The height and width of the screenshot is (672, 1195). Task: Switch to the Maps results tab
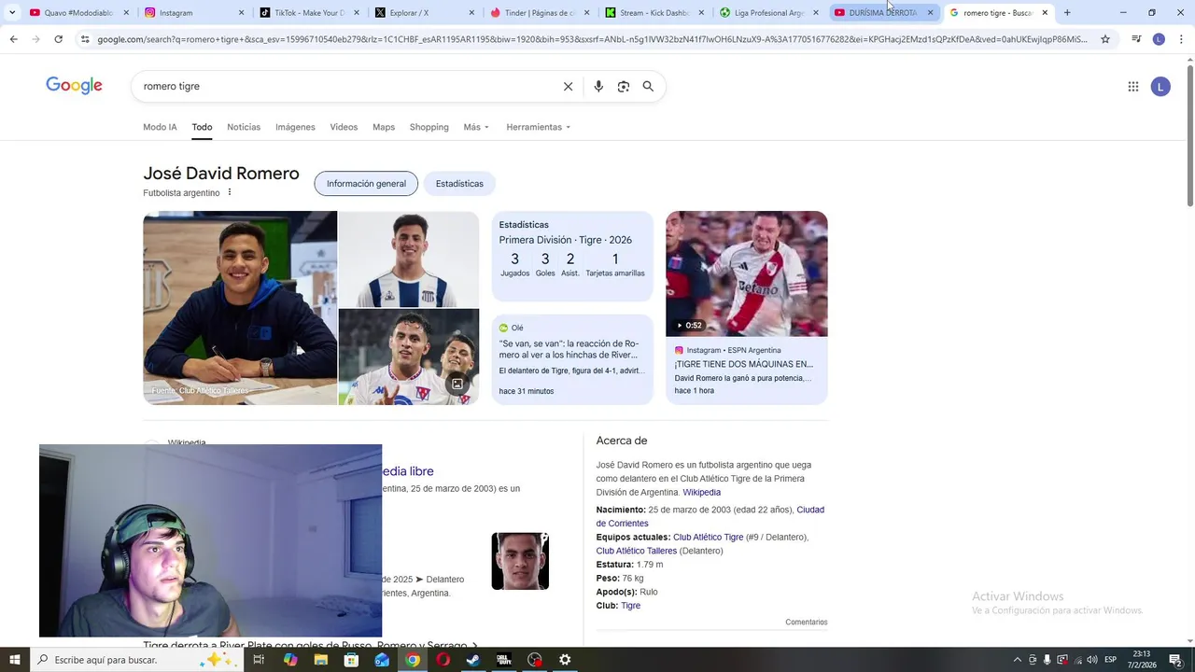(384, 127)
